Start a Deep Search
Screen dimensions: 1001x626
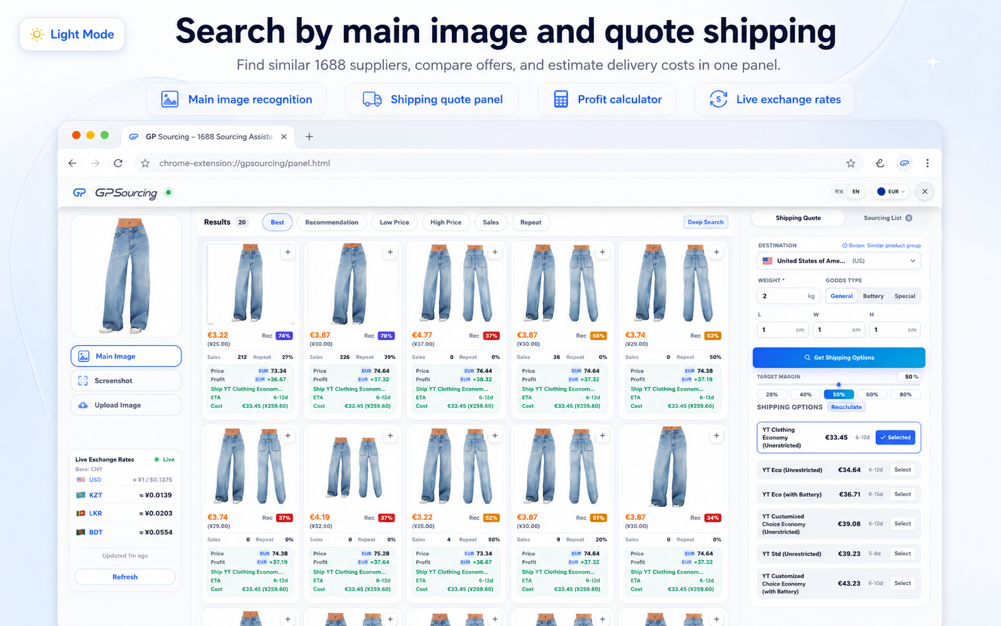pos(706,222)
